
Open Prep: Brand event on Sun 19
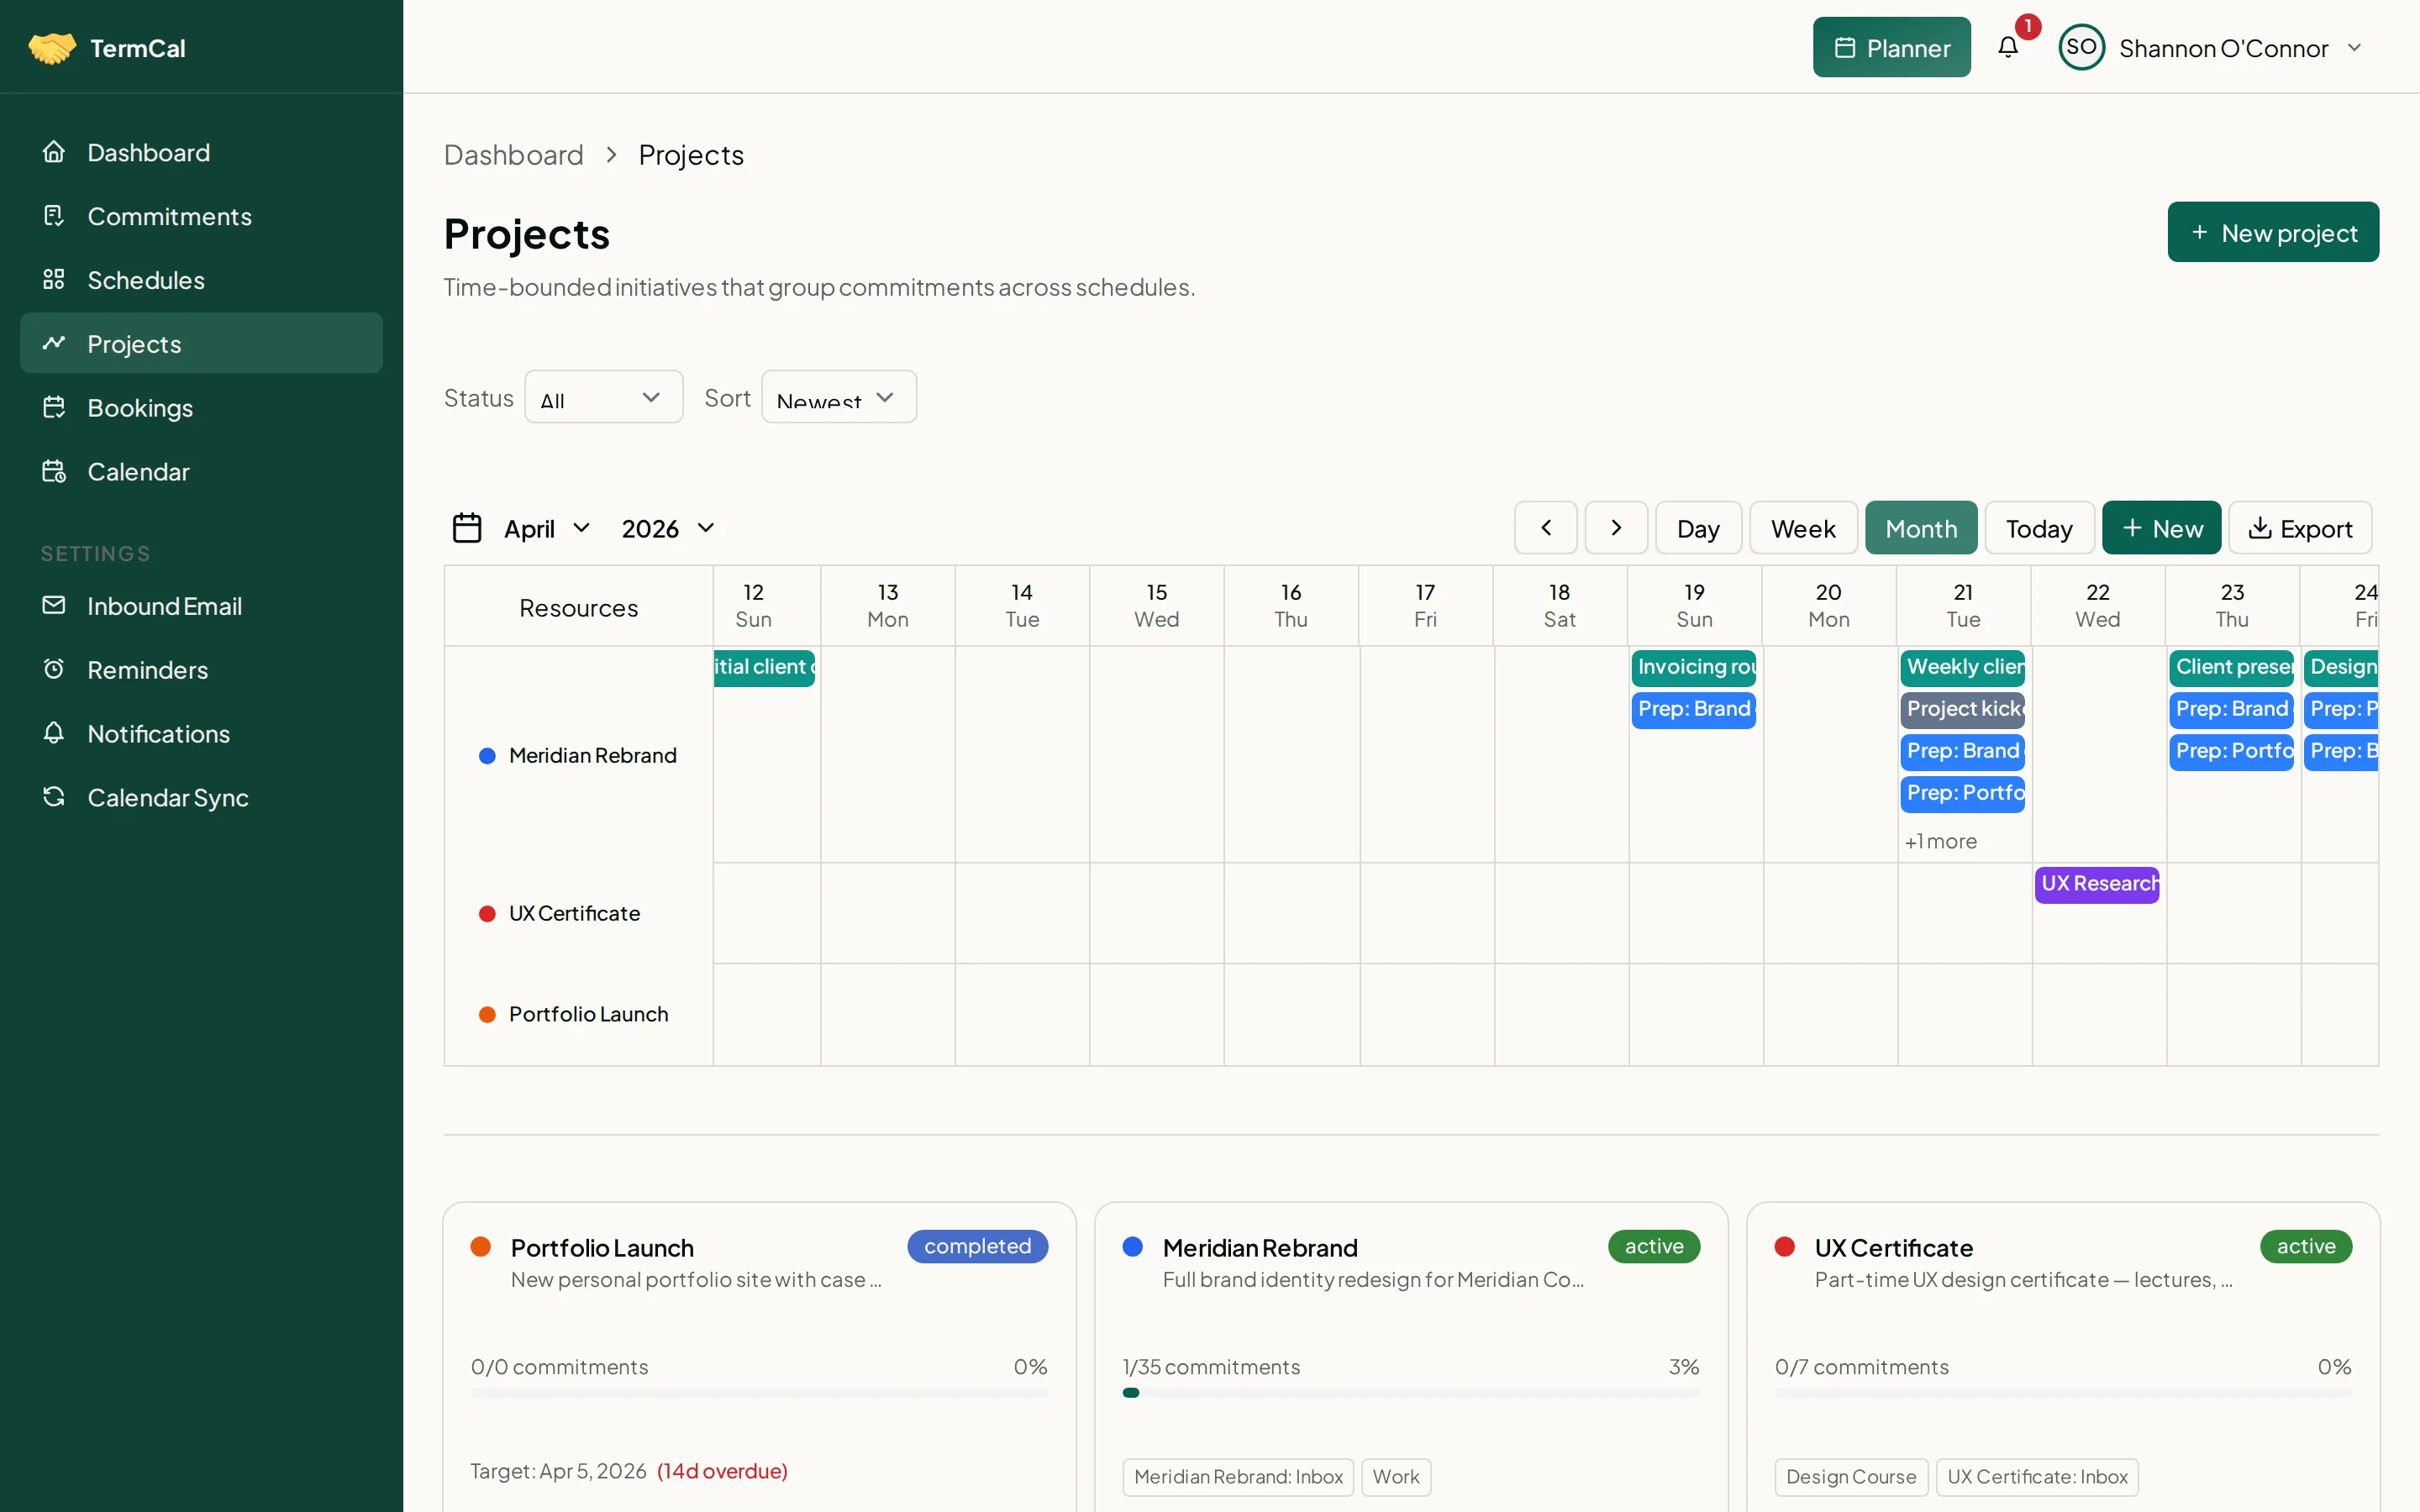tap(1694, 709)
